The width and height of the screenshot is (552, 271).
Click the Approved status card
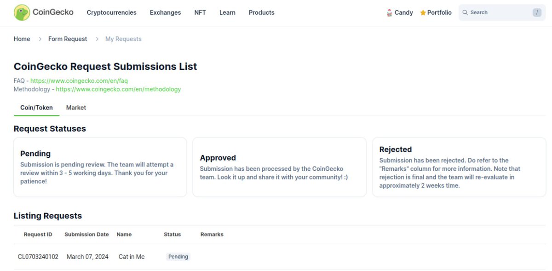pos(280,167)
